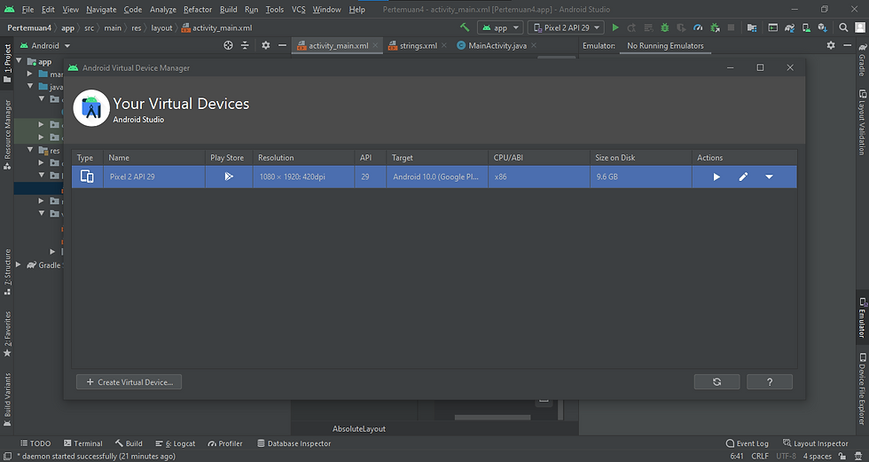Click the Profile app gauge icon

699,27
